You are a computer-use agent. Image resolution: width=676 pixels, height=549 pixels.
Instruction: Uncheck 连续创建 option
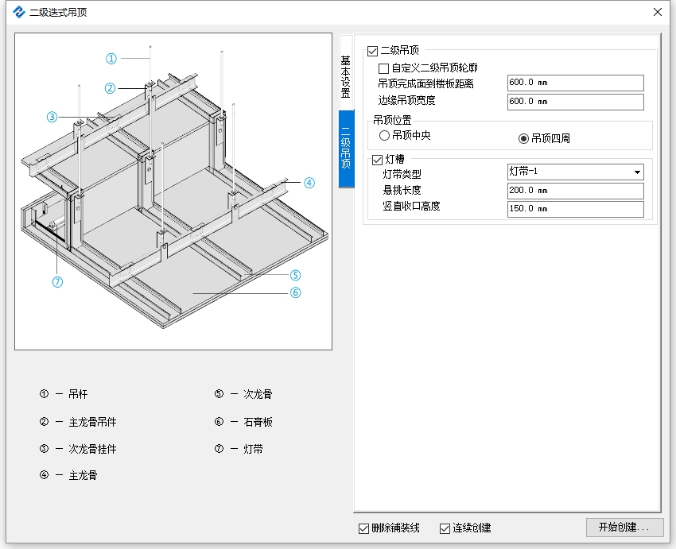pyautogui.click(x=445, y=528)
